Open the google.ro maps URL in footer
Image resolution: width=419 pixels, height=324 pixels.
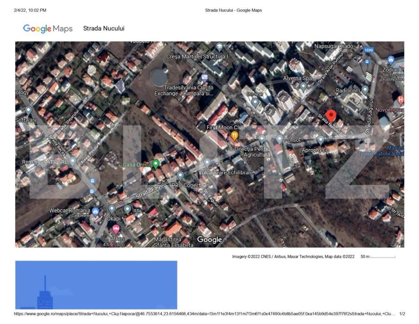(x=205, y=314)
